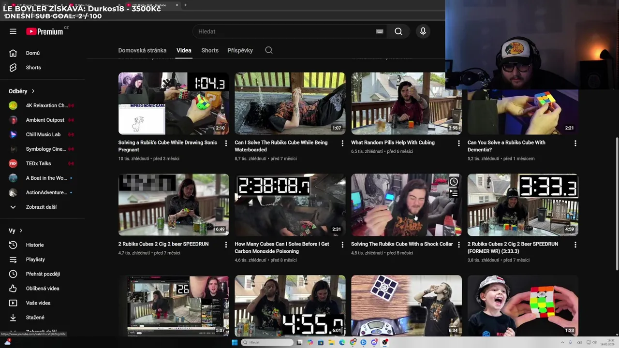Screen dimensions: 619x348
Task: Open a new browser tab
Action: (x=186, y=5)
